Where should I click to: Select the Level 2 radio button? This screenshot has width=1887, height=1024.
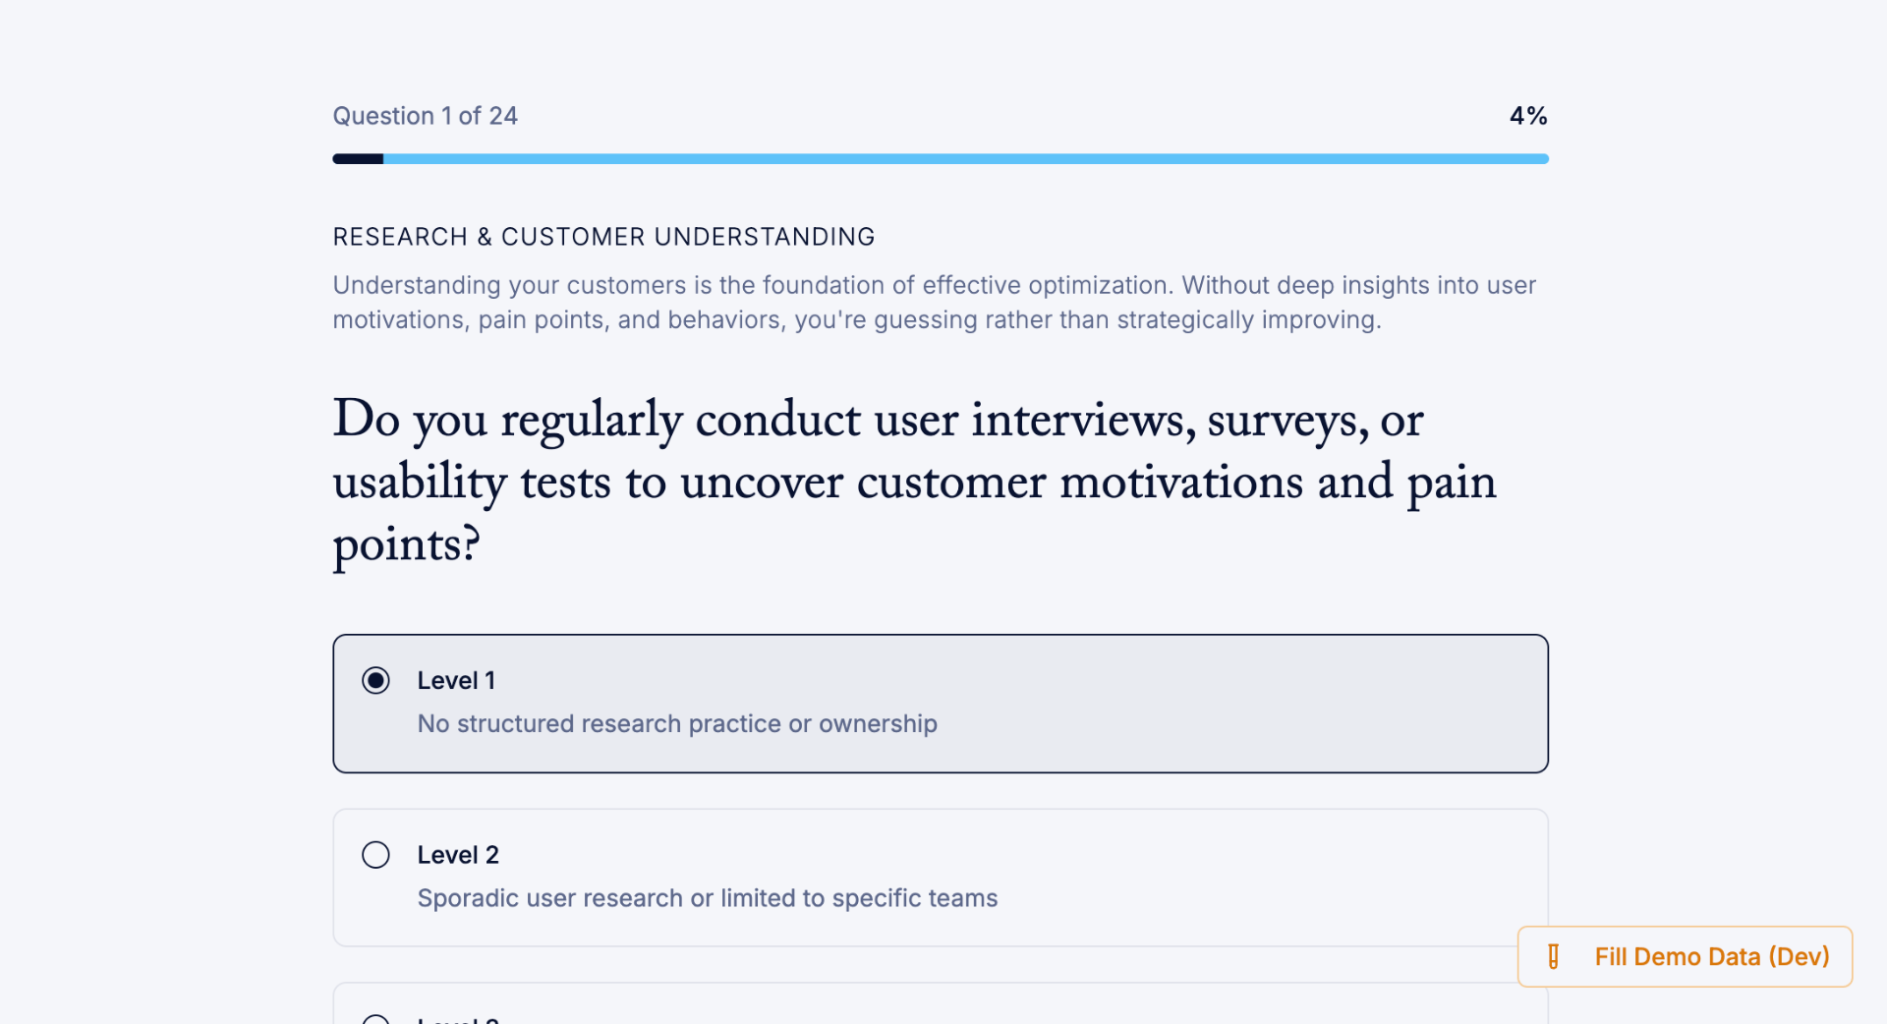375,855
